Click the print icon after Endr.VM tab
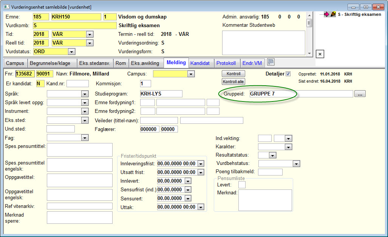This screenshot has width=388, height=237. pos(271,62)
